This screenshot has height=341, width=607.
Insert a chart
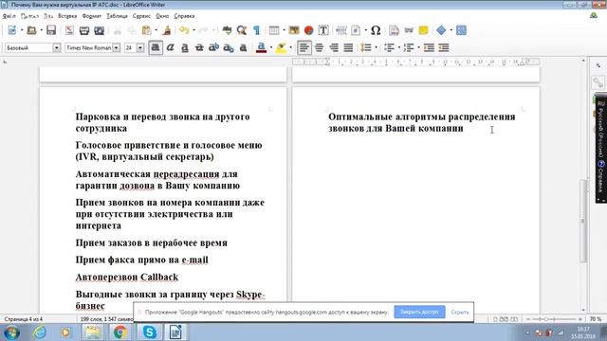308,30
